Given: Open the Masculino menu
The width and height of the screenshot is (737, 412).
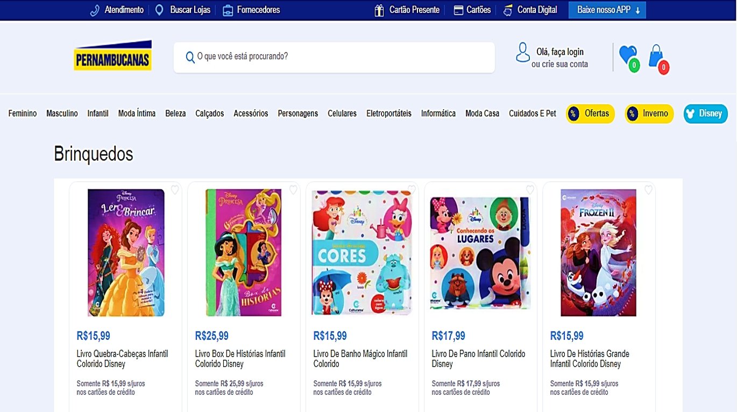Looking at the screenshot, I should [x=62, y=113].
